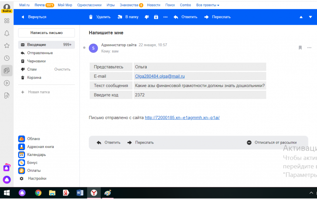This screenshot has width=317, height=199.
Task: Expand the 'Все проекты' dropdown
Action: click(208, 5)
